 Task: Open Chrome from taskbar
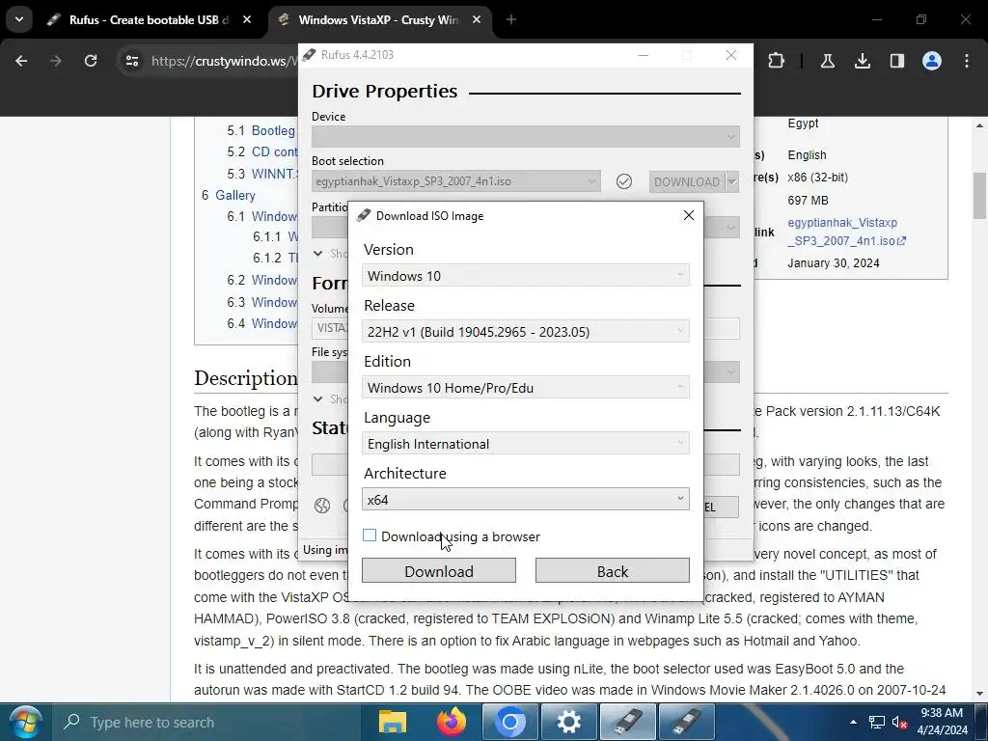pyautogui.click(x=510, y=722)
